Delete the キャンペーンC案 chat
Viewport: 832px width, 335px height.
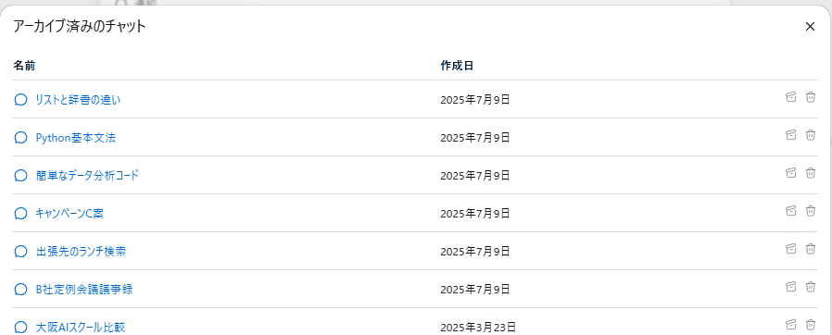811,210
